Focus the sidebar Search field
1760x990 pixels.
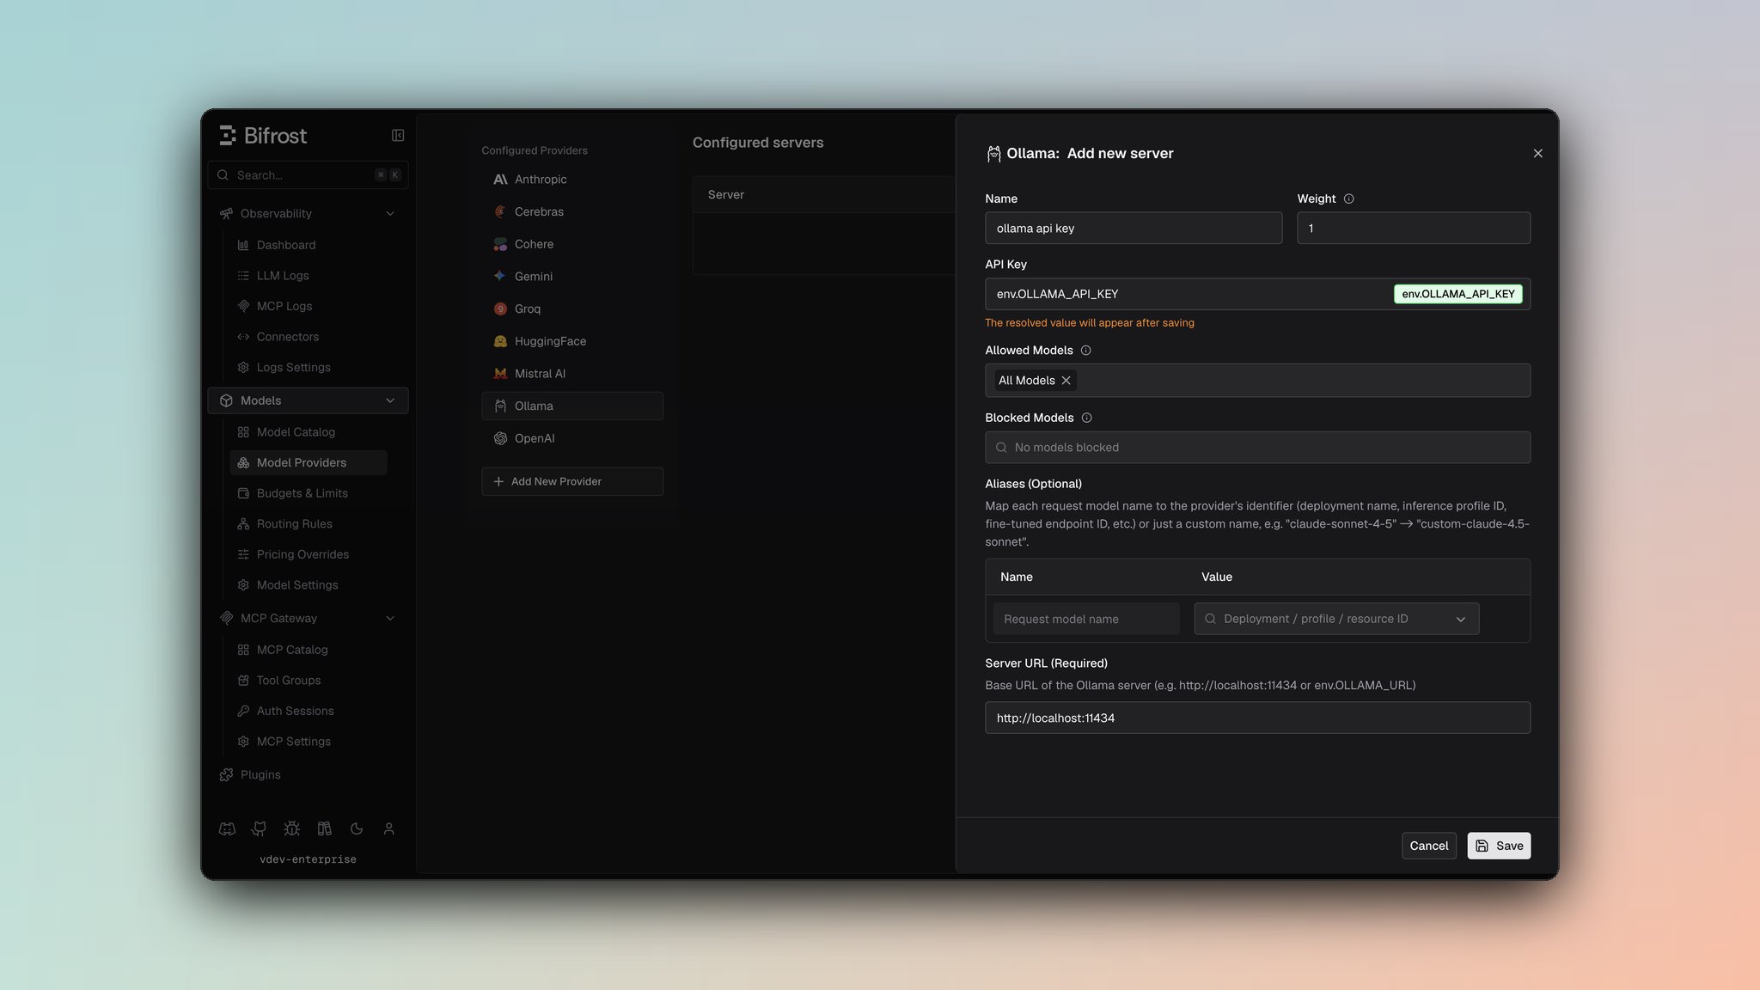tap(308, 174)
